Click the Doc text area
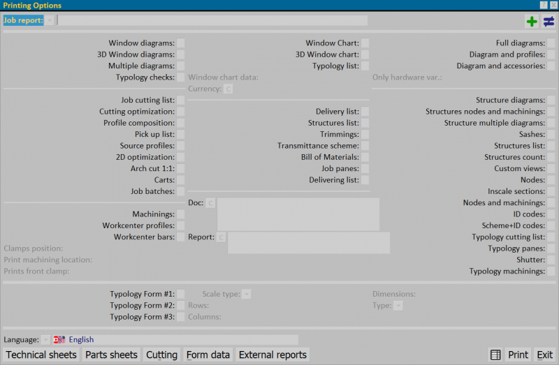The height and width of the screenshot is (365, 559). pos(298,214)
